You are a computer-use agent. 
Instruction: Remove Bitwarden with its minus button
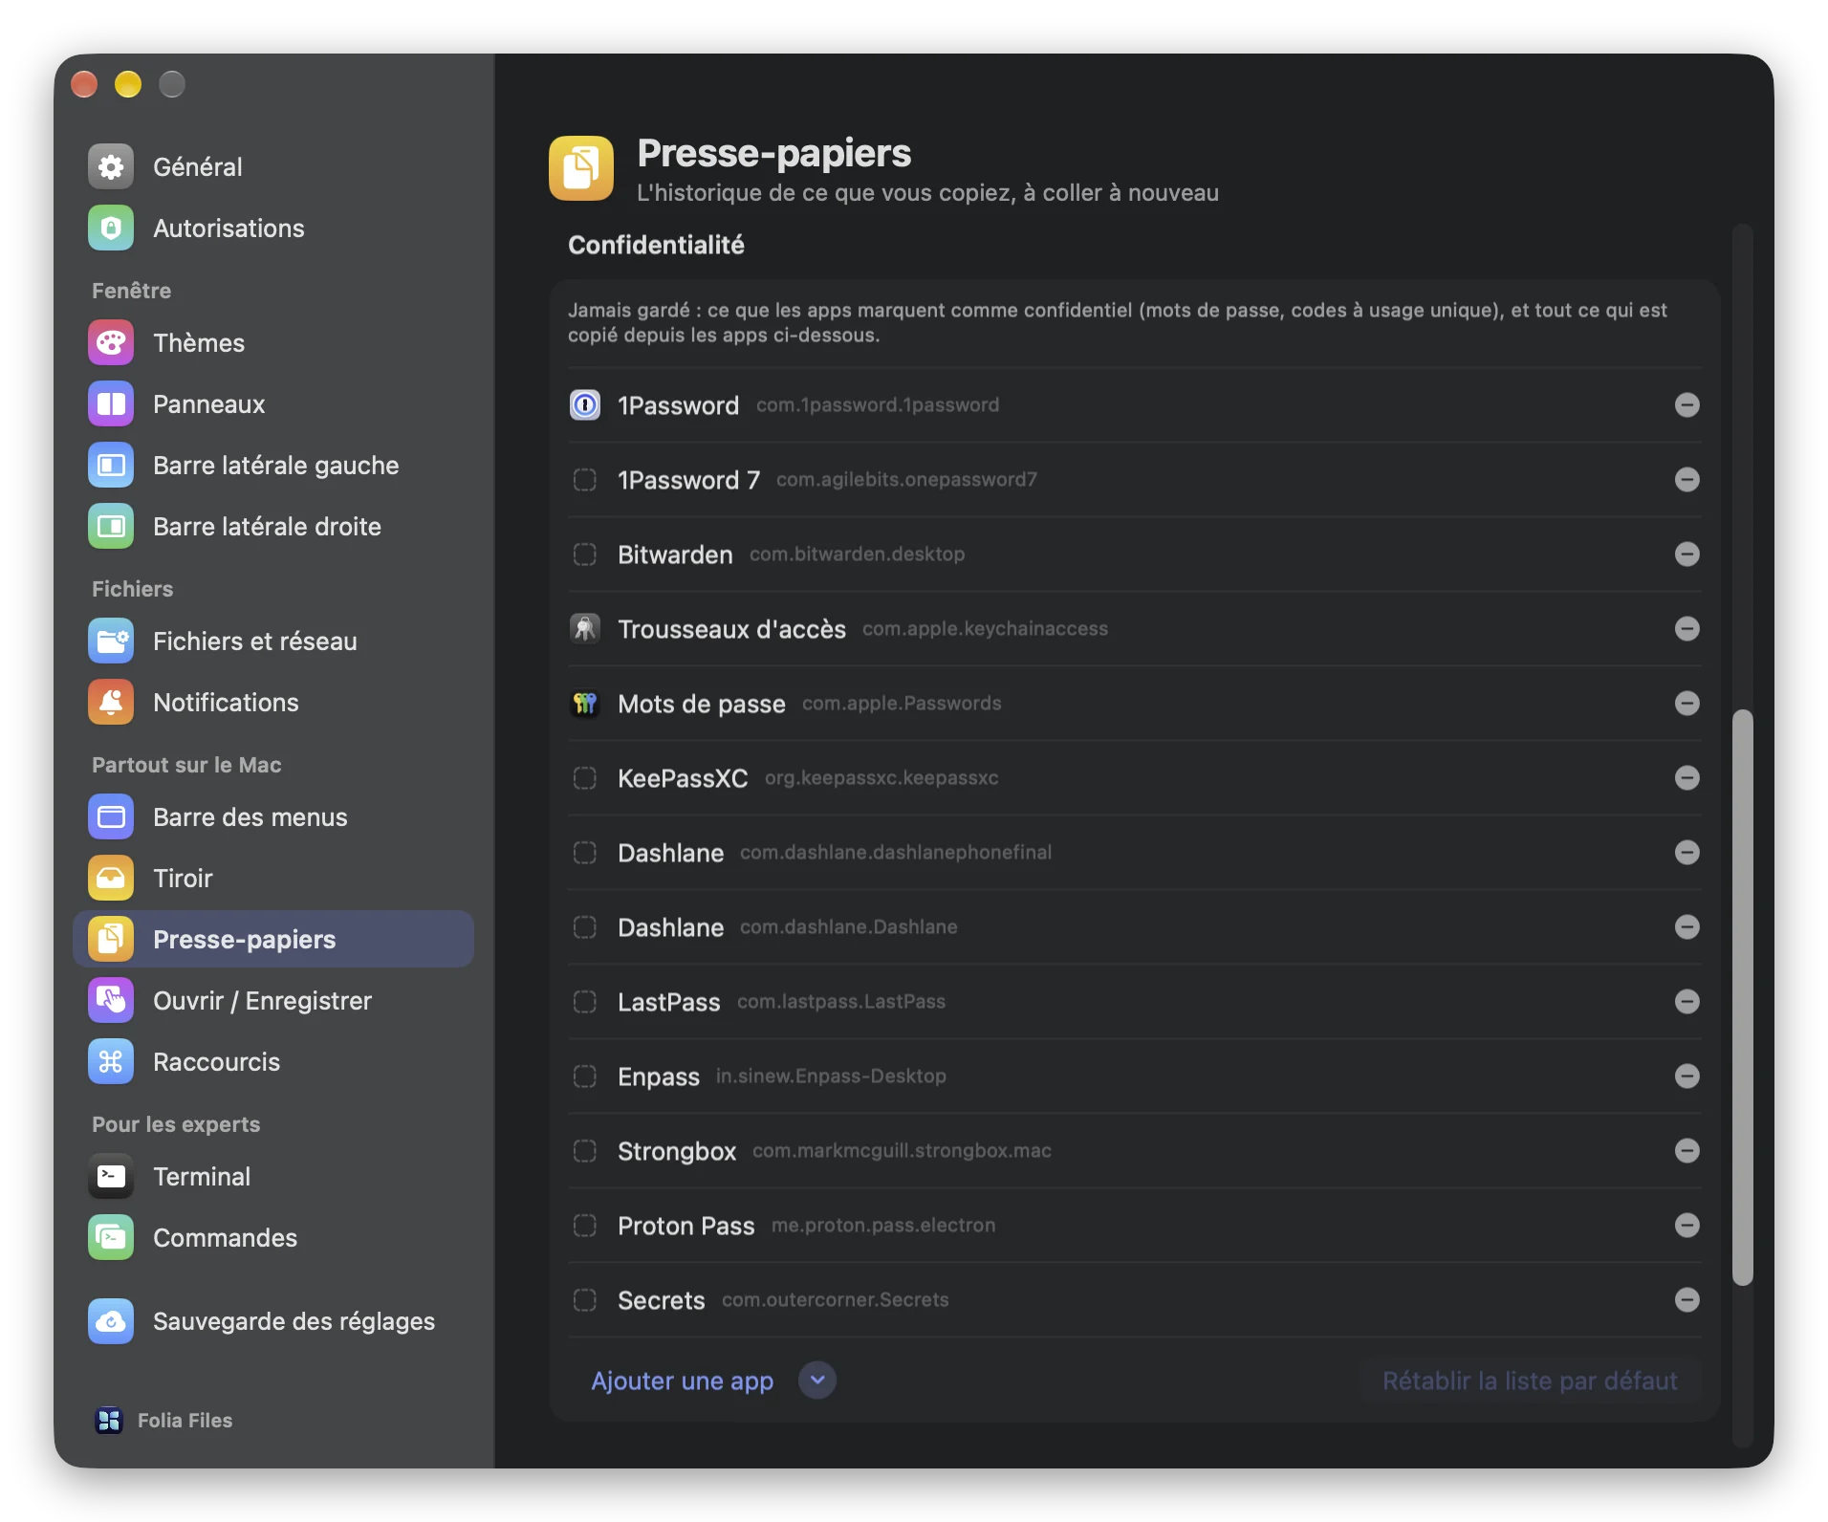(1687, 554)
